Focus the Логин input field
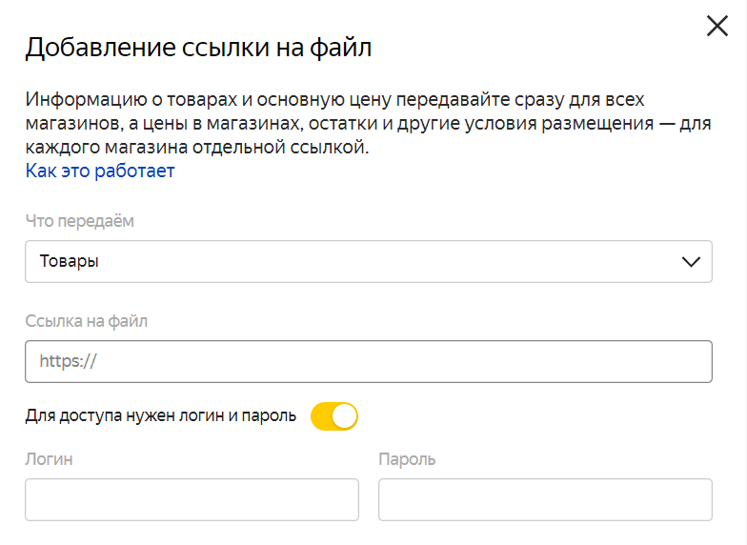This screenshot has height=545, width=747. click(192, 499)
